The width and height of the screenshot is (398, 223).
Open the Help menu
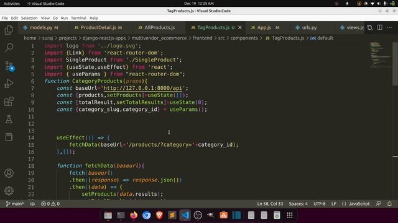click(93, 18)
